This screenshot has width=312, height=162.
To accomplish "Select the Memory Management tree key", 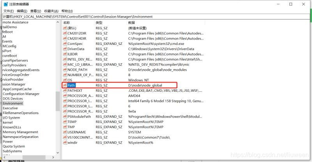I will click(x=21, y=132).
